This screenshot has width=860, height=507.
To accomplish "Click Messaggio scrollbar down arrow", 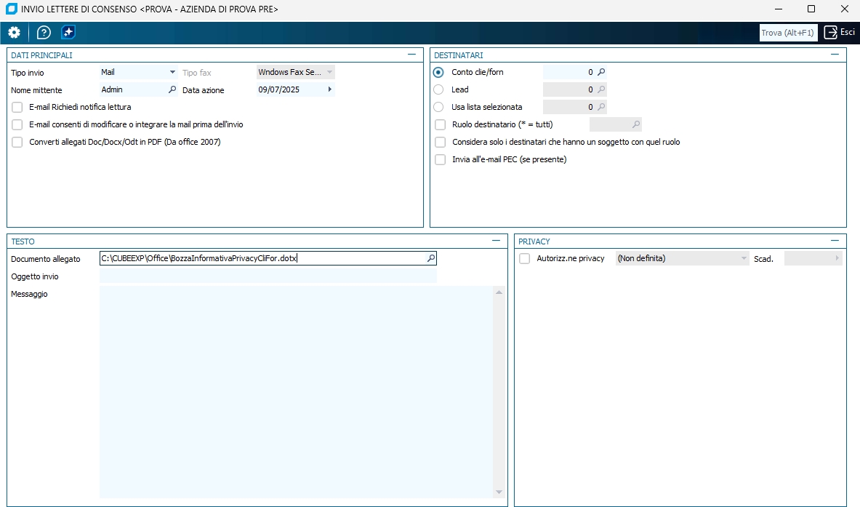I will pyautogui.click(x=499, y=492).
